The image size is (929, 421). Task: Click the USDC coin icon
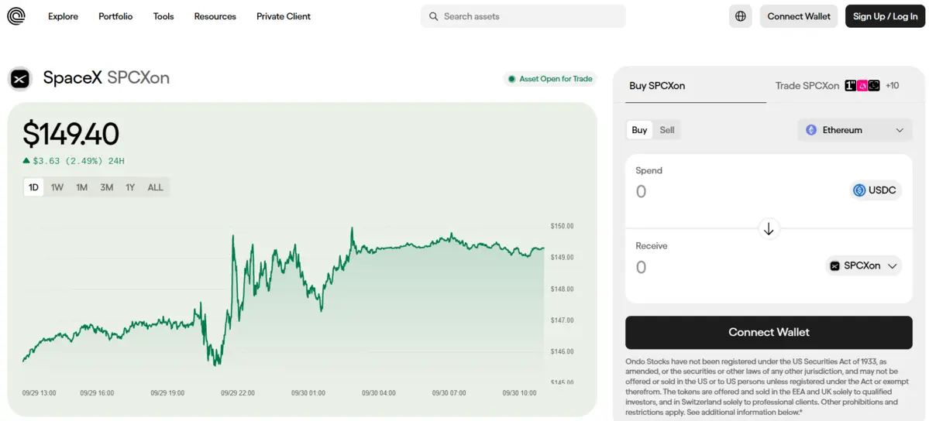(859, 190)
